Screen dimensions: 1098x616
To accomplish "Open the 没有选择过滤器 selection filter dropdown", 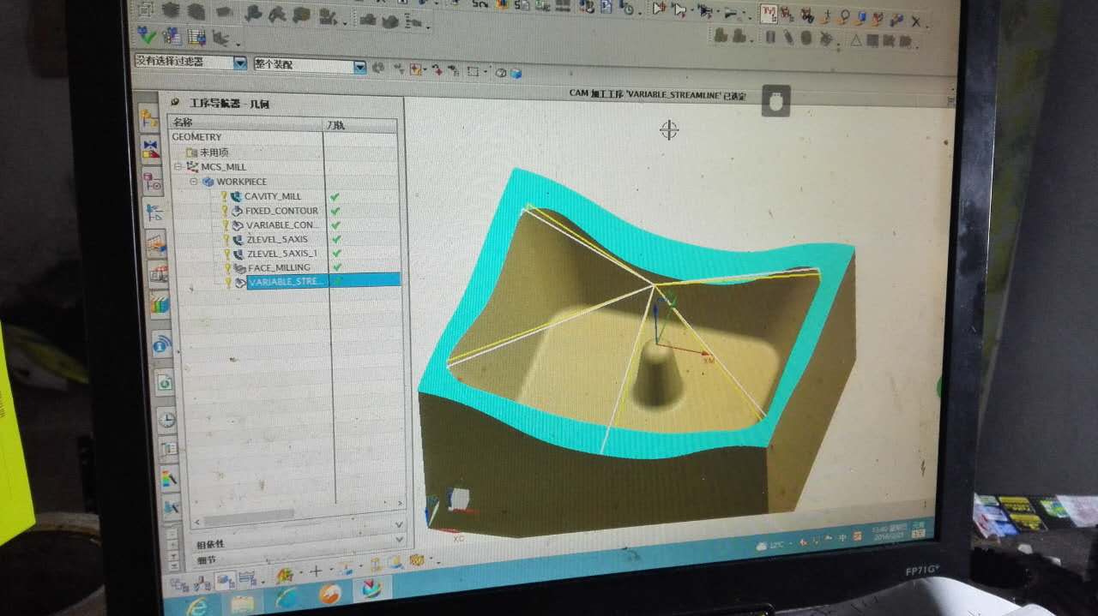I will 240,63.
